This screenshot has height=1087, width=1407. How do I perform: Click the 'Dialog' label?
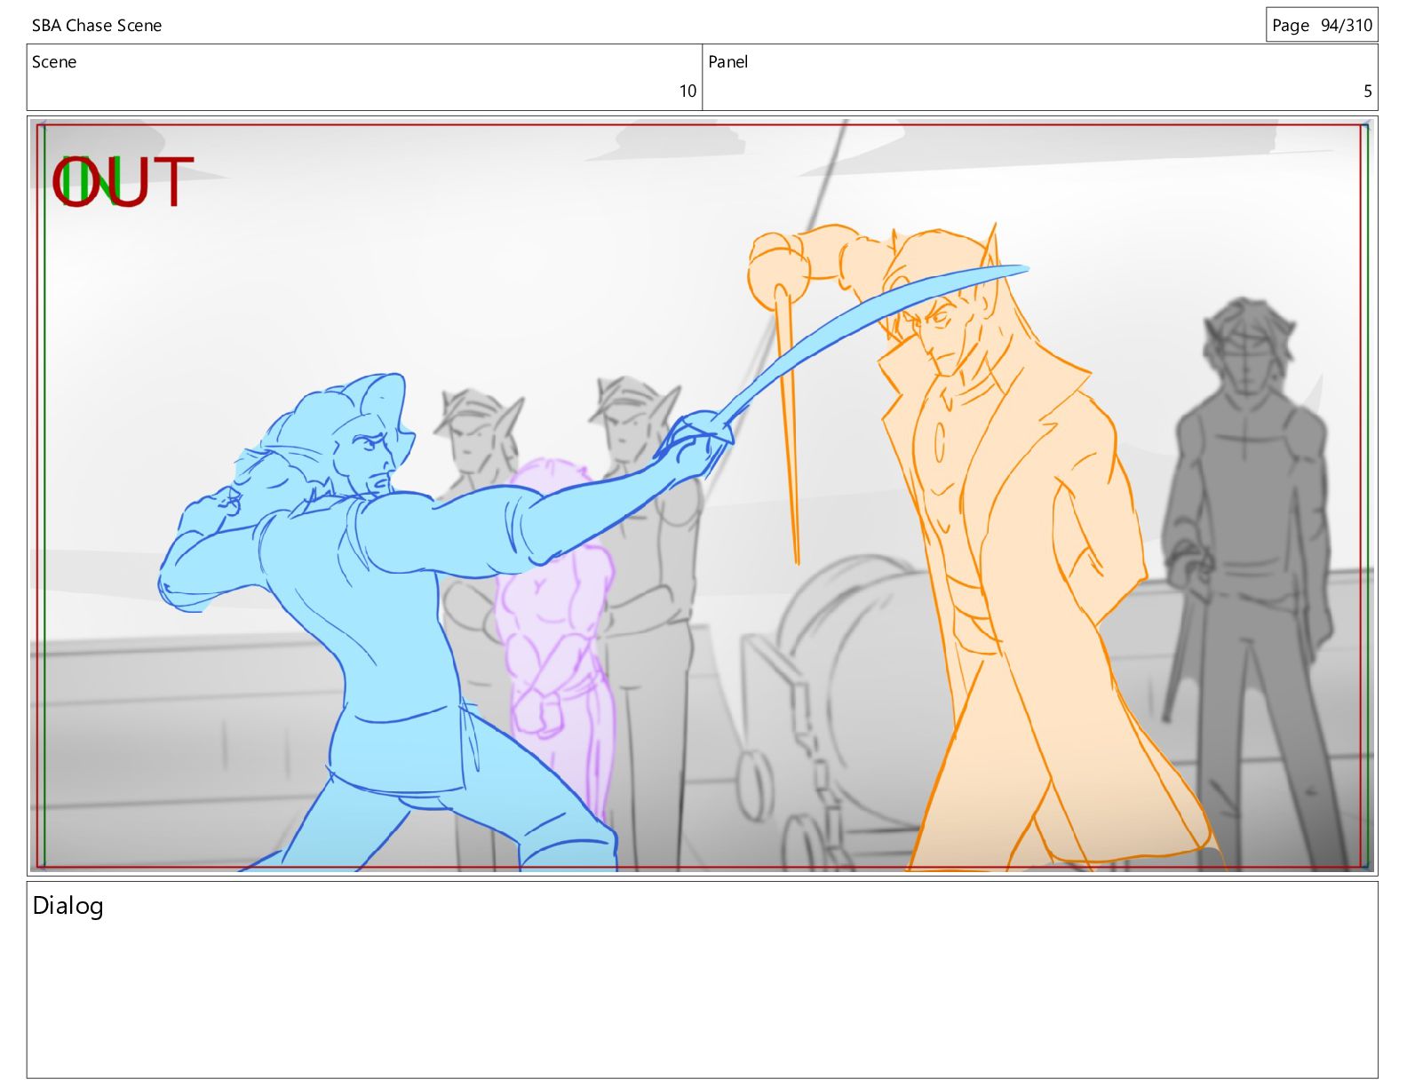[68, 906]
